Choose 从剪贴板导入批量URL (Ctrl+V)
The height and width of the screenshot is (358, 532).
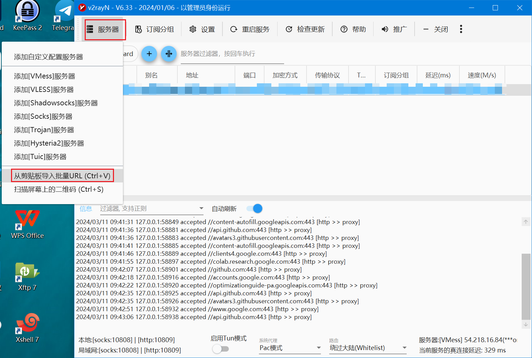coord(62,176)
